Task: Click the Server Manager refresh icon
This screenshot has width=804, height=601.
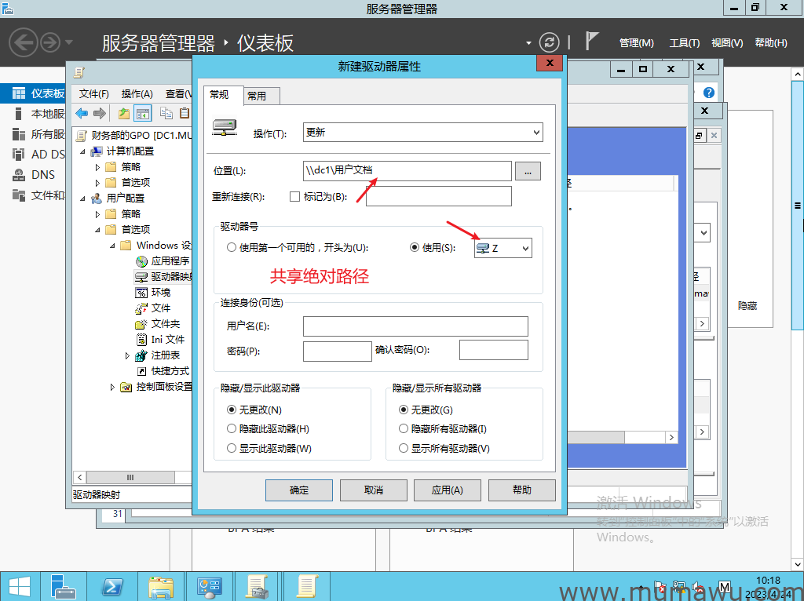Action: click(550, 42)
